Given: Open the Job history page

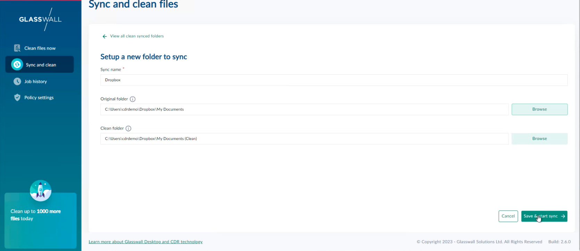Looking at the screenshot, I should tap(35, 82).
